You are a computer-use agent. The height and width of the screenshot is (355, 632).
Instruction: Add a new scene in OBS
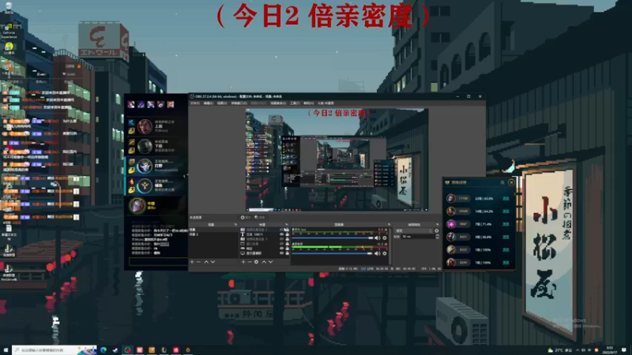click(192, 262)
